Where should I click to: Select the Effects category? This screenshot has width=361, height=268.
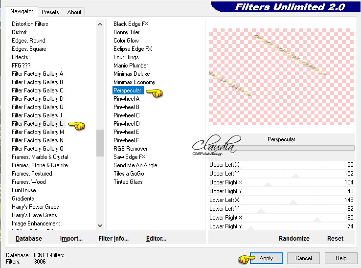20,57
